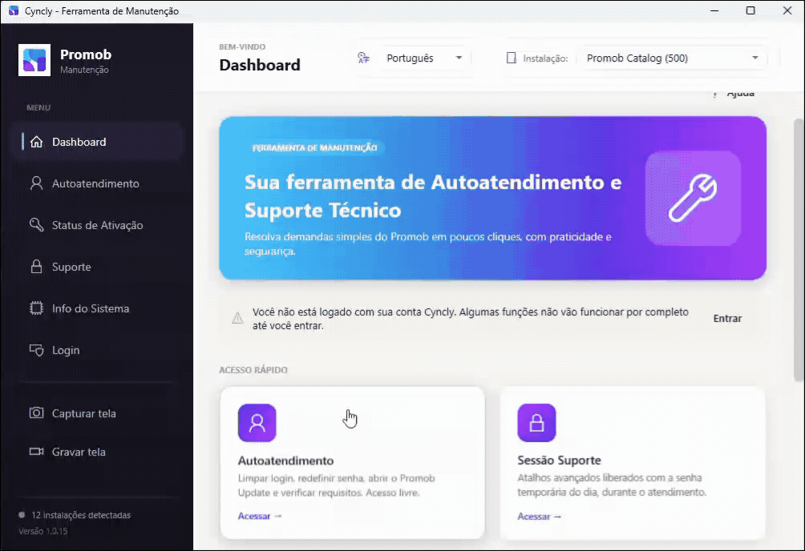This screenshot has width=805, height=551.
Task: Click the warning triangle icon in the login notice
Action: (237, 319)
